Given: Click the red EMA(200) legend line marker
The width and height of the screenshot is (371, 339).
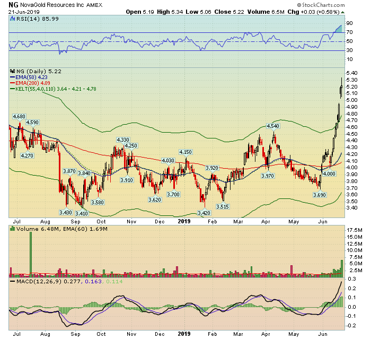Looking at the screenshot, I should (12, 83).
